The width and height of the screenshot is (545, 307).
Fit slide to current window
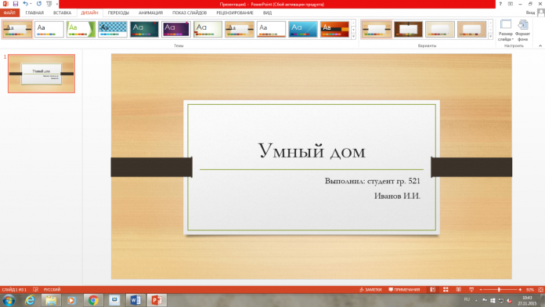540,290
